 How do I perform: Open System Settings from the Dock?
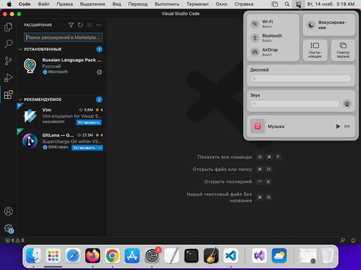tap(152, 256)
